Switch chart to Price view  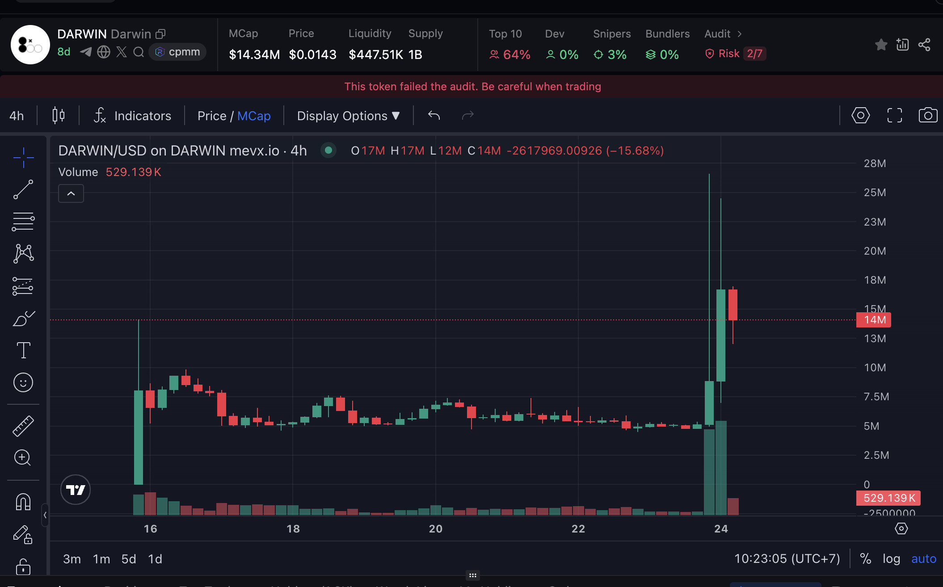[x=212, y=116]
